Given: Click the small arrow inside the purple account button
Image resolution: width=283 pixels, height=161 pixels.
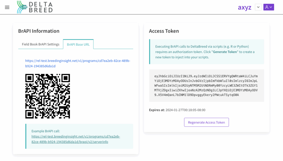Looking at the screenshot, I should pyautogui.click(x=271, y=7).
